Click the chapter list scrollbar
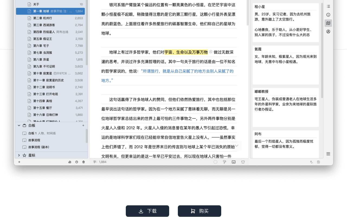347x217 pixels. coord(87,33)
